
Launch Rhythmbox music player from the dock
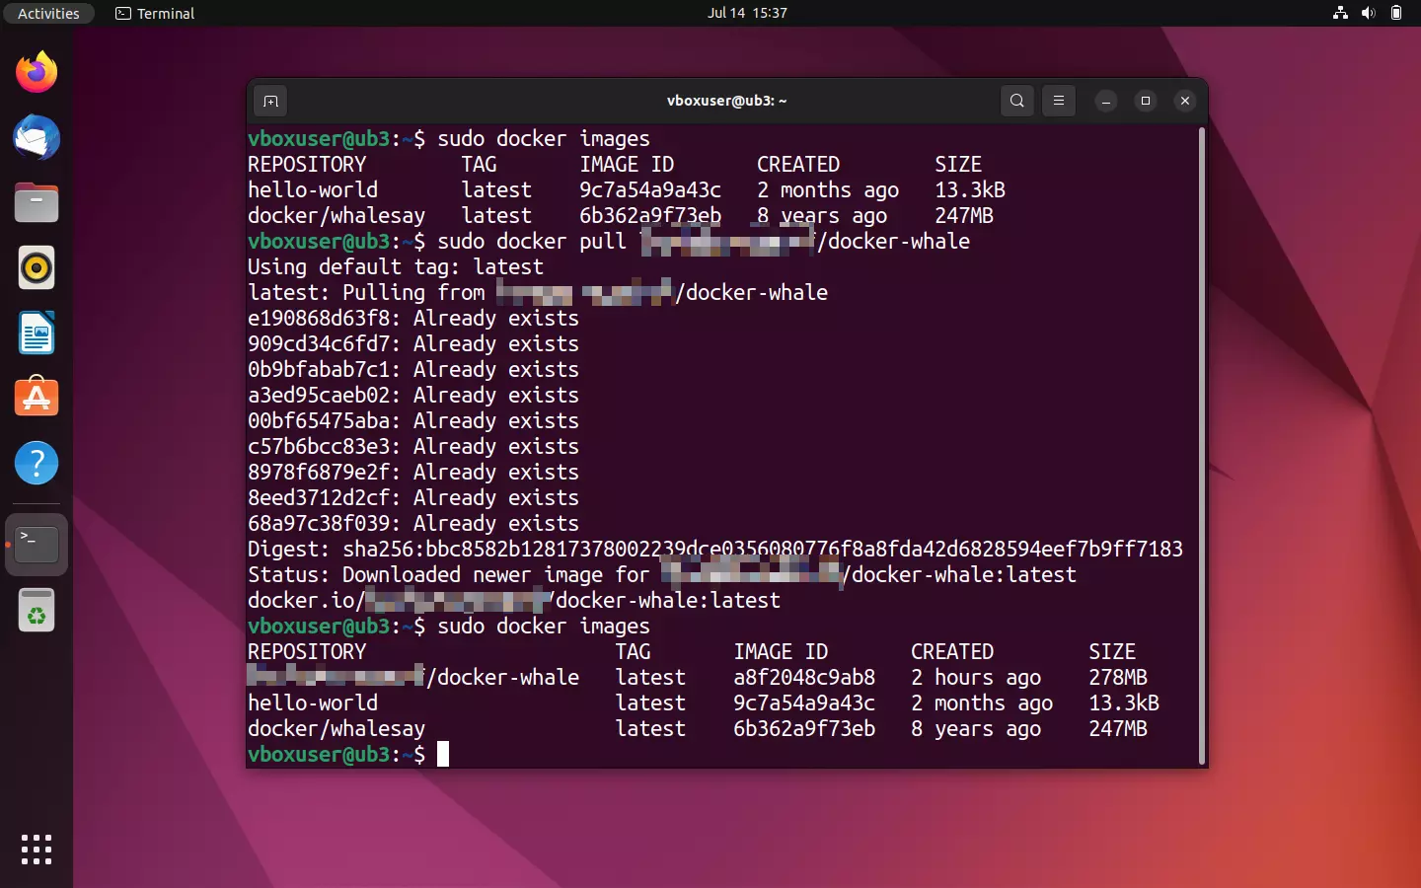(x=36, y=267)
